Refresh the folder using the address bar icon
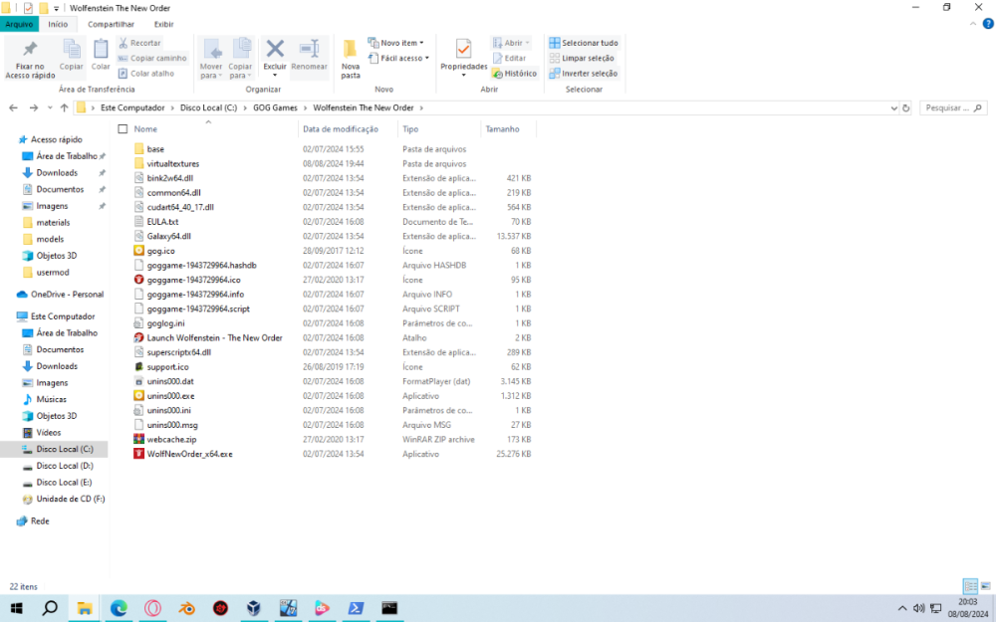The width and height of the screenshot is (996, 622). (906, 107)
